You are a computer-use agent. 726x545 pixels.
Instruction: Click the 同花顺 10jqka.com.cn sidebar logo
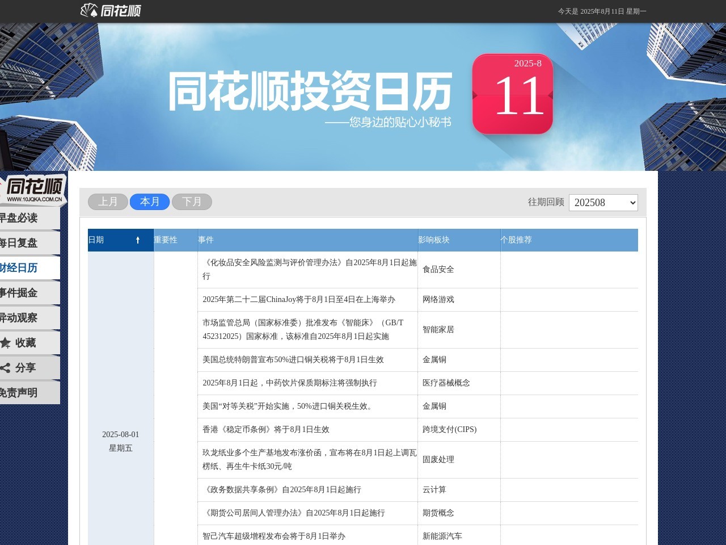point(33,190)
